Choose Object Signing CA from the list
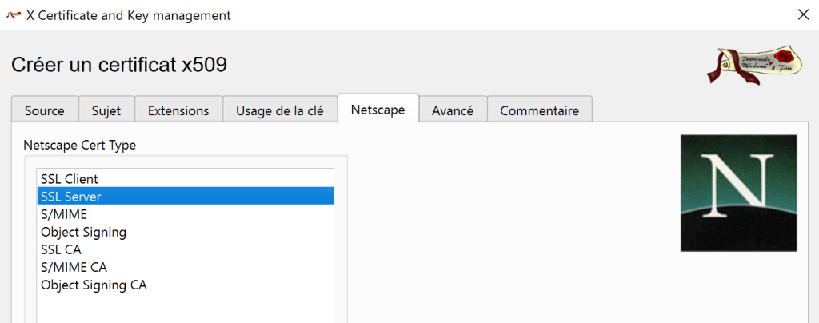Image resolution: width=819 pixels, height=323 pixels. click(x=94, y=285)
